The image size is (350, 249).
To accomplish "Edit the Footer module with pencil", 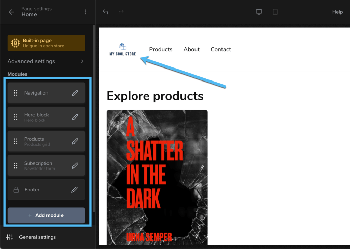I will click(75, 190).
